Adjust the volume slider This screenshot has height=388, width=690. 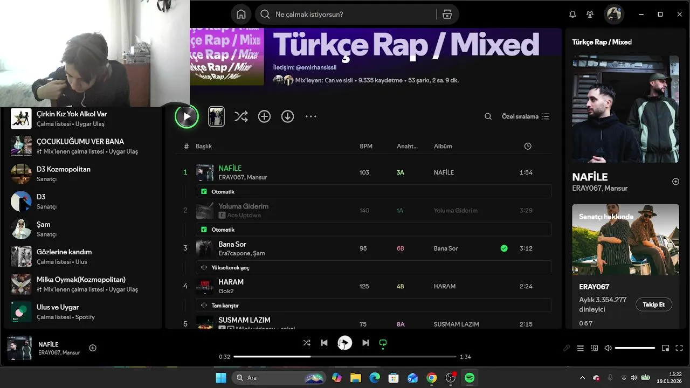tap(635, 348)
